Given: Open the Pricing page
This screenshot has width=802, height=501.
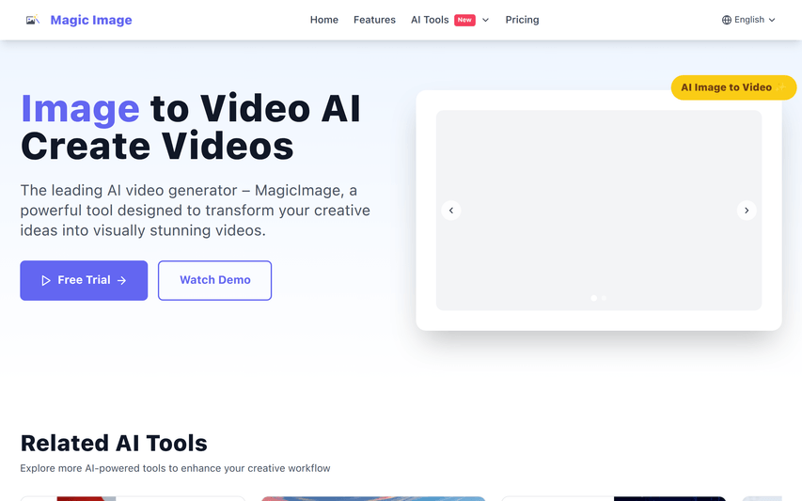Looking at the screenshot, I should [522, 20].
